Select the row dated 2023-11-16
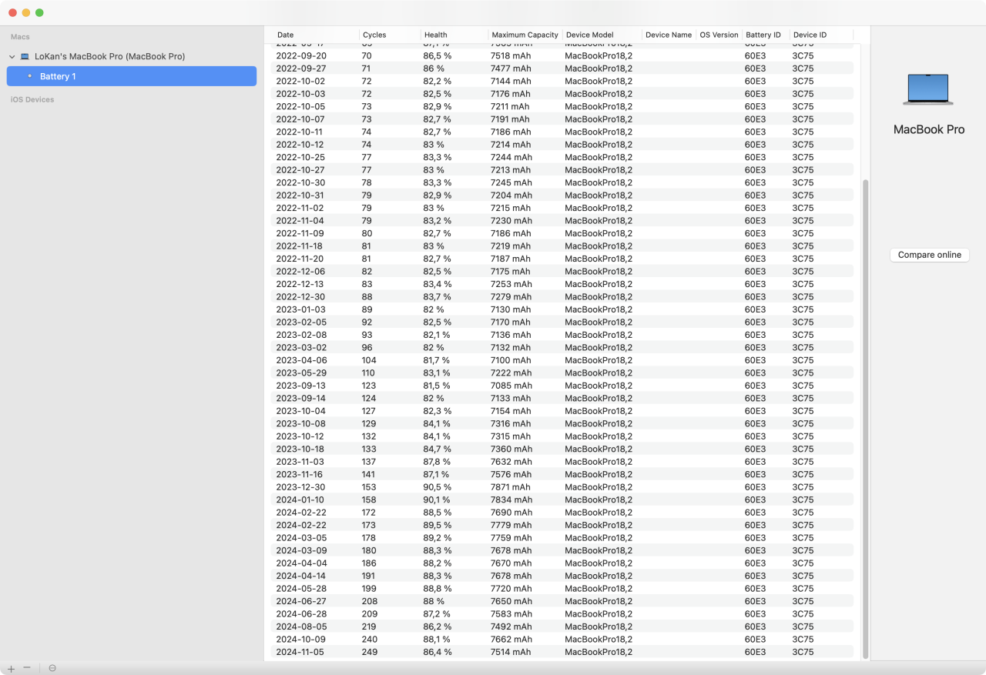986x675 pixels. point(563,474)
